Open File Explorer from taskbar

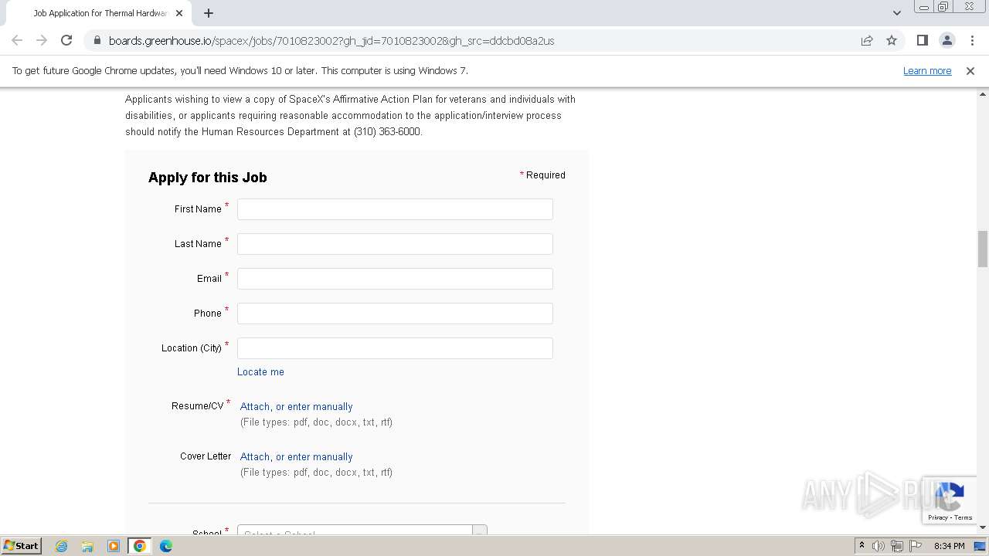(x=87, y=546)
